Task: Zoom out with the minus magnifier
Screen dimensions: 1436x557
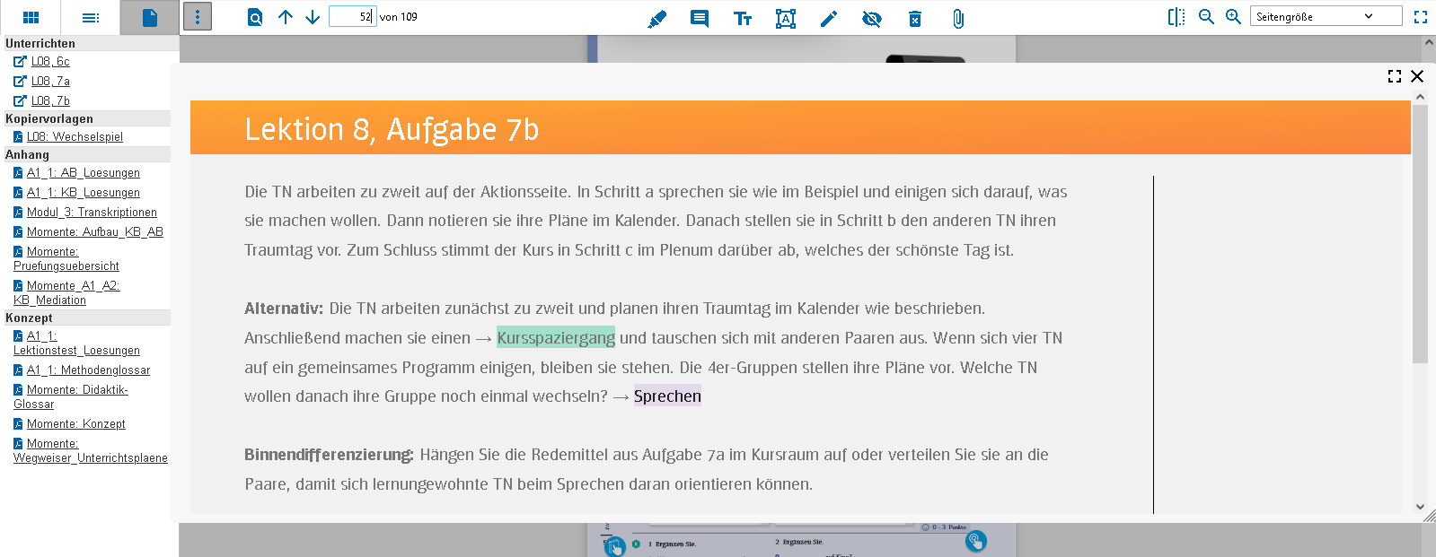Action: pos(1207,17)
